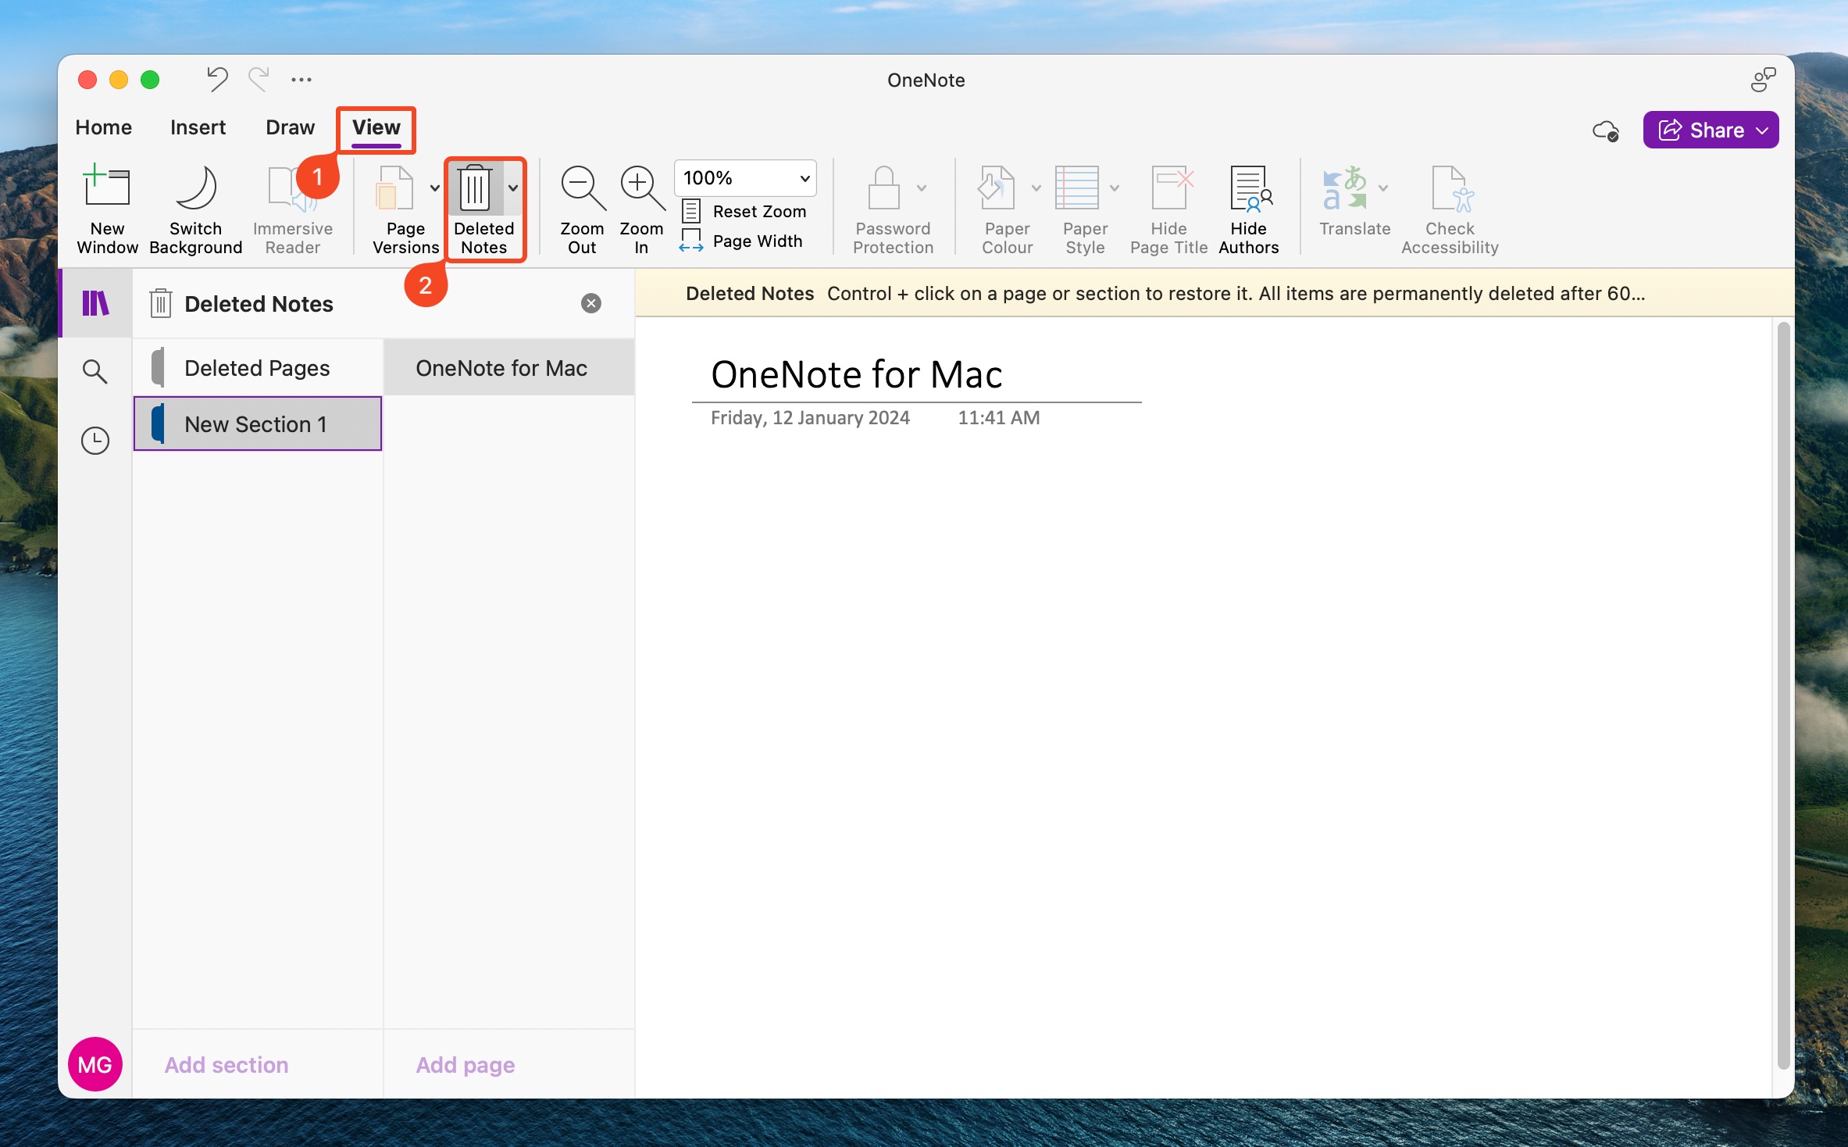Expand Paper Colour dropdown arrow
Viewport: 1848px width, 1147px height.
(x=1036, y=188)
